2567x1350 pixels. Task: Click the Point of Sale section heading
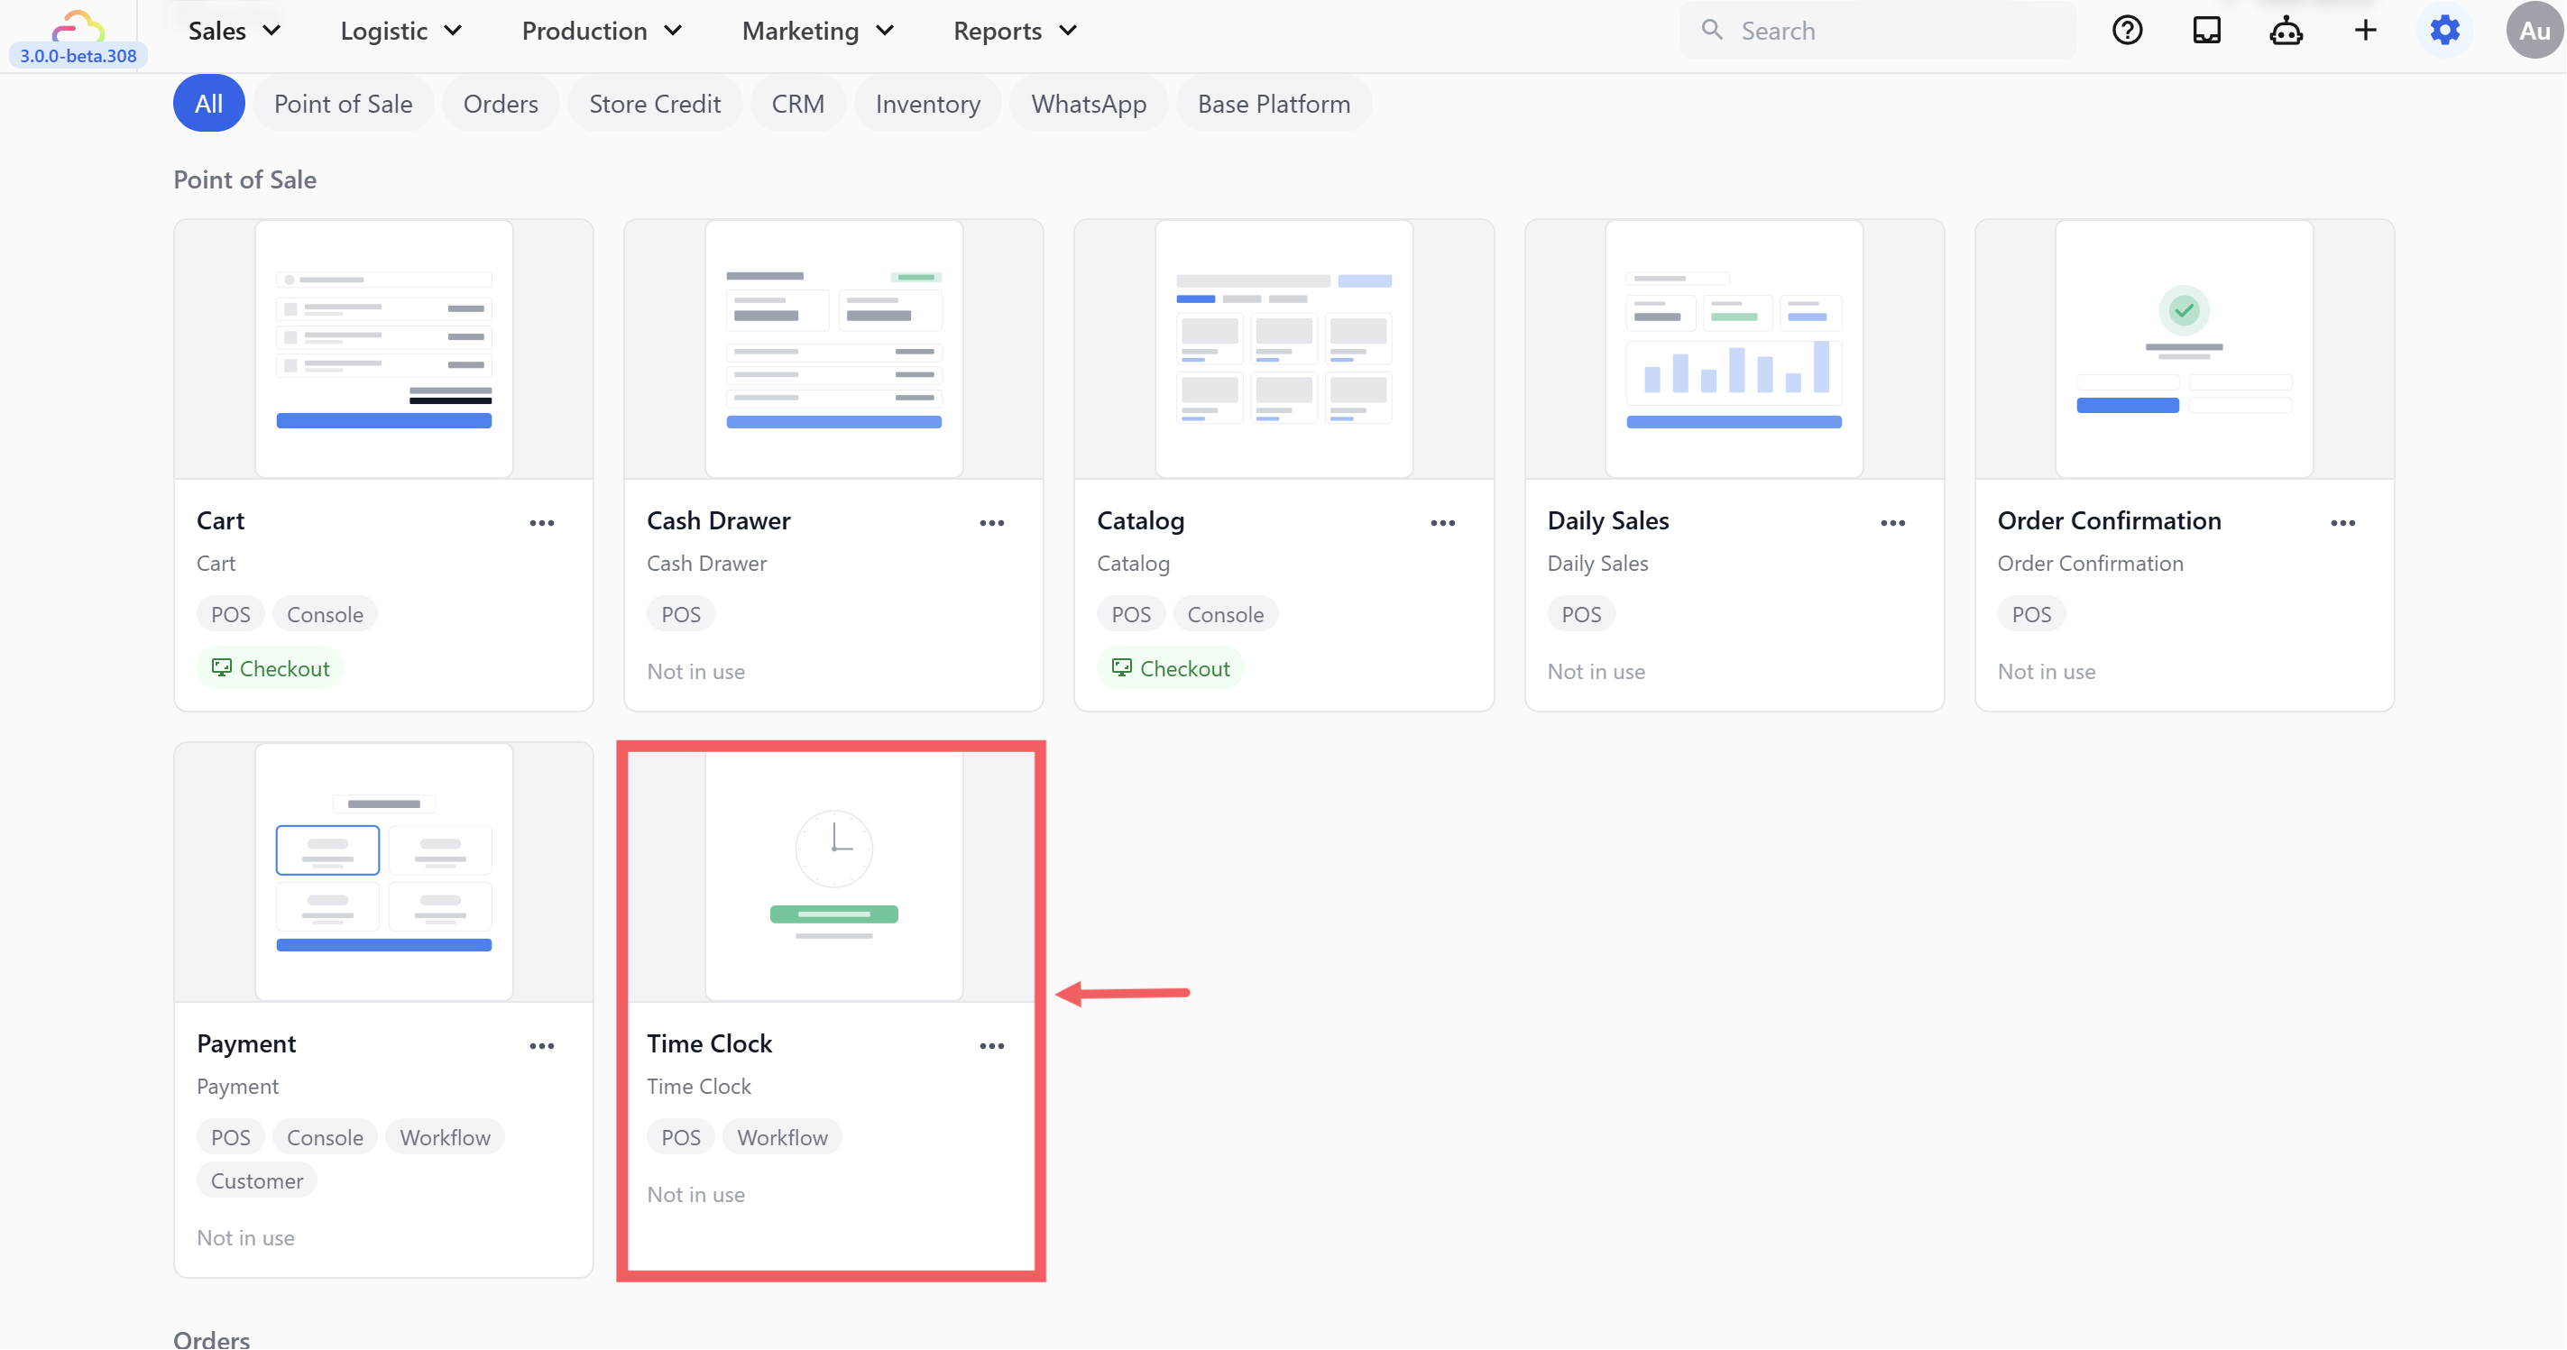pos(245,180)
